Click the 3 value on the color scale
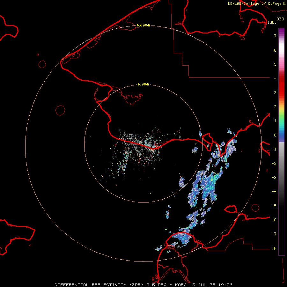The width and height of the screenshot is (287, 287). coord(275,92)
